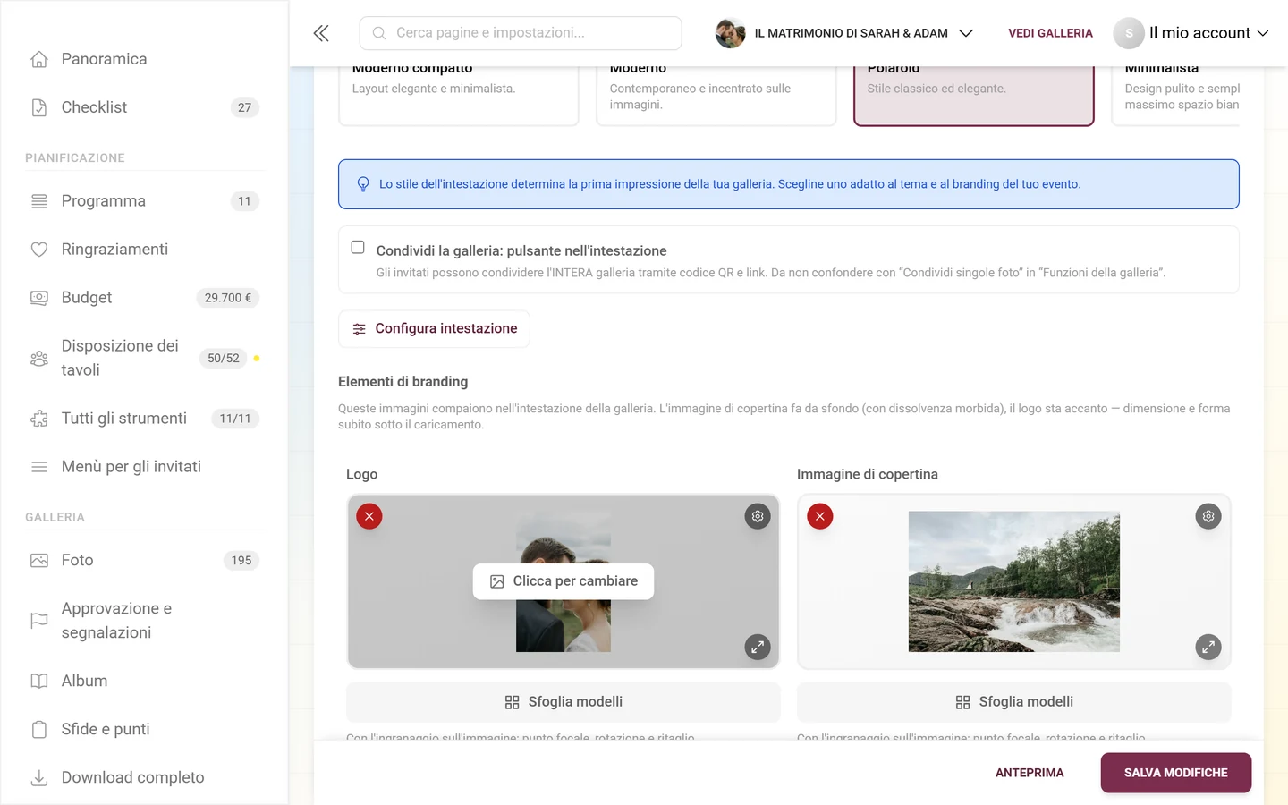Click the waterfall cover image thumbnail
This screenshot has height=805, width=1288.
point(1014,581)
